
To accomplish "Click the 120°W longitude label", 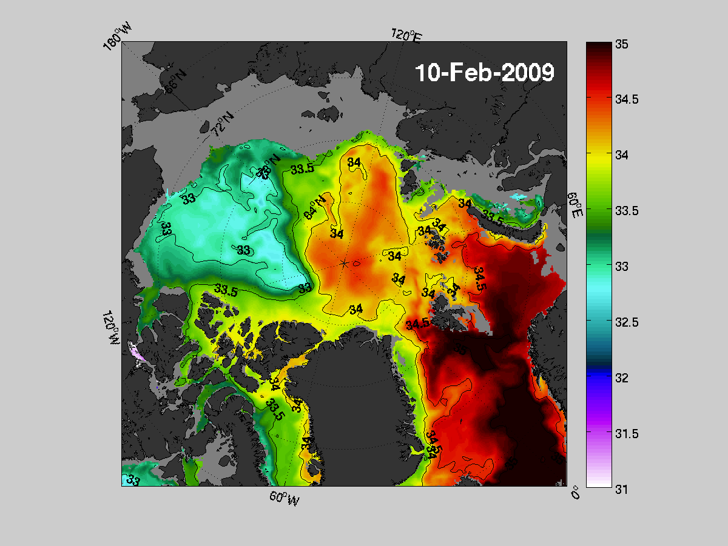I will [112, 328].
